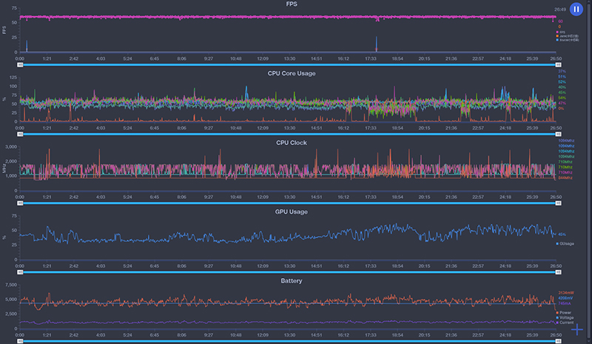
Task: Click Battery chart right range handle
Action: [x=558, y=341]
